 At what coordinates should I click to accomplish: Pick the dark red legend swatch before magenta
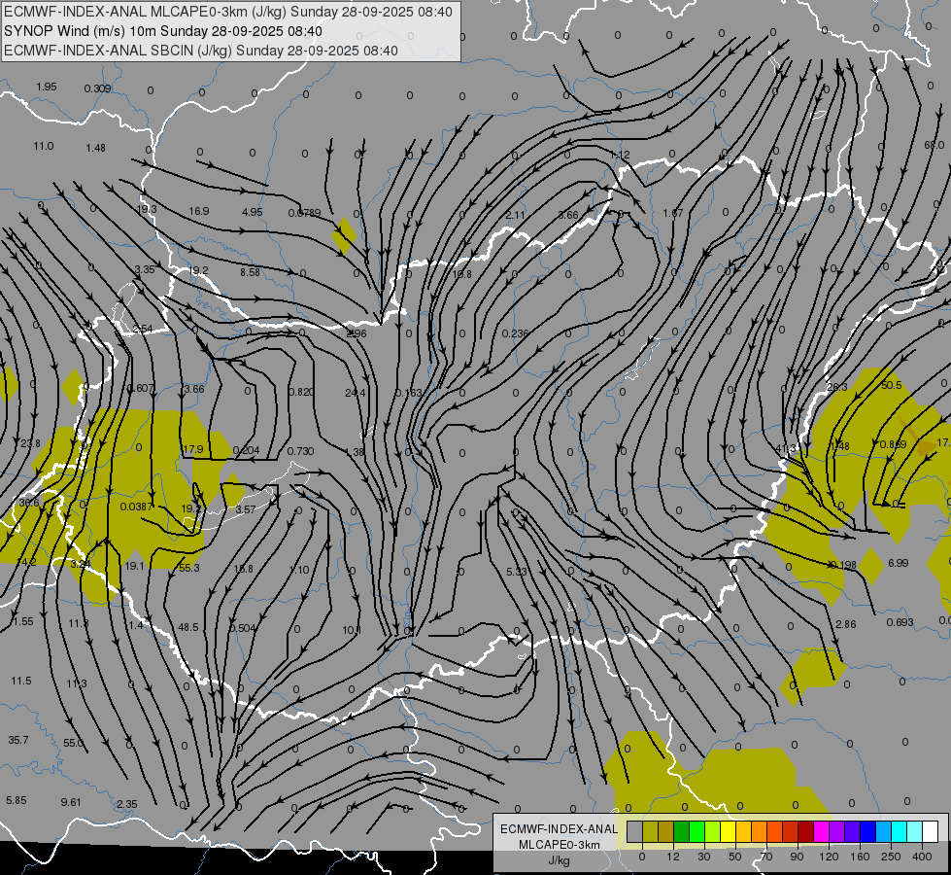point(806,831)
